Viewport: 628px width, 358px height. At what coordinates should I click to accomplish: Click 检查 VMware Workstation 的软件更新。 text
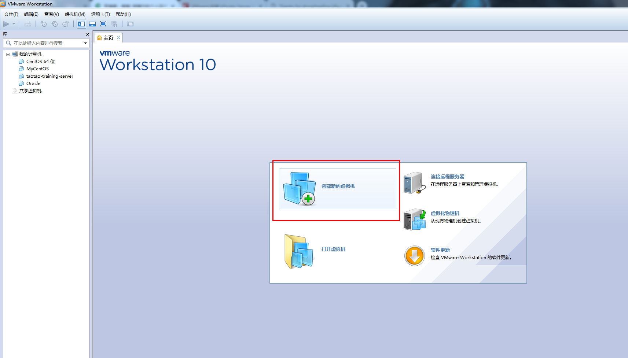click(471, 258)
